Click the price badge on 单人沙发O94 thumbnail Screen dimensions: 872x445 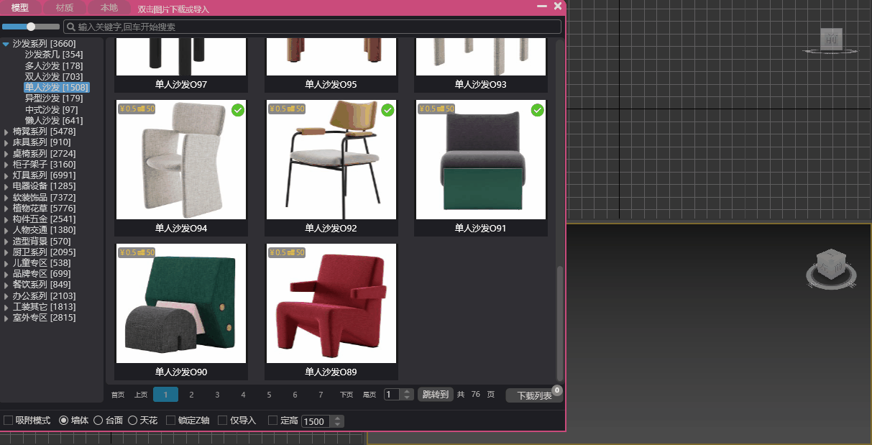[x=137, y=109]
